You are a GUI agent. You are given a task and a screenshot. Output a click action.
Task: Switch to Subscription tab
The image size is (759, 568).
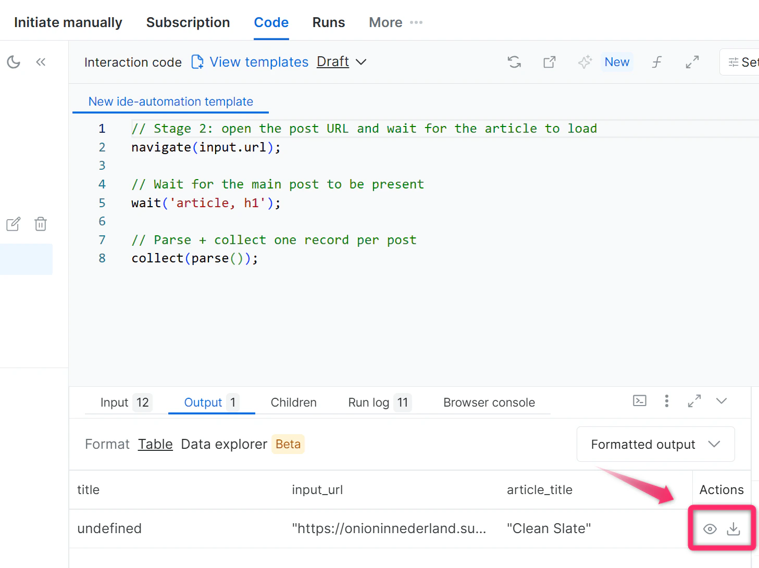click(188, 22)
